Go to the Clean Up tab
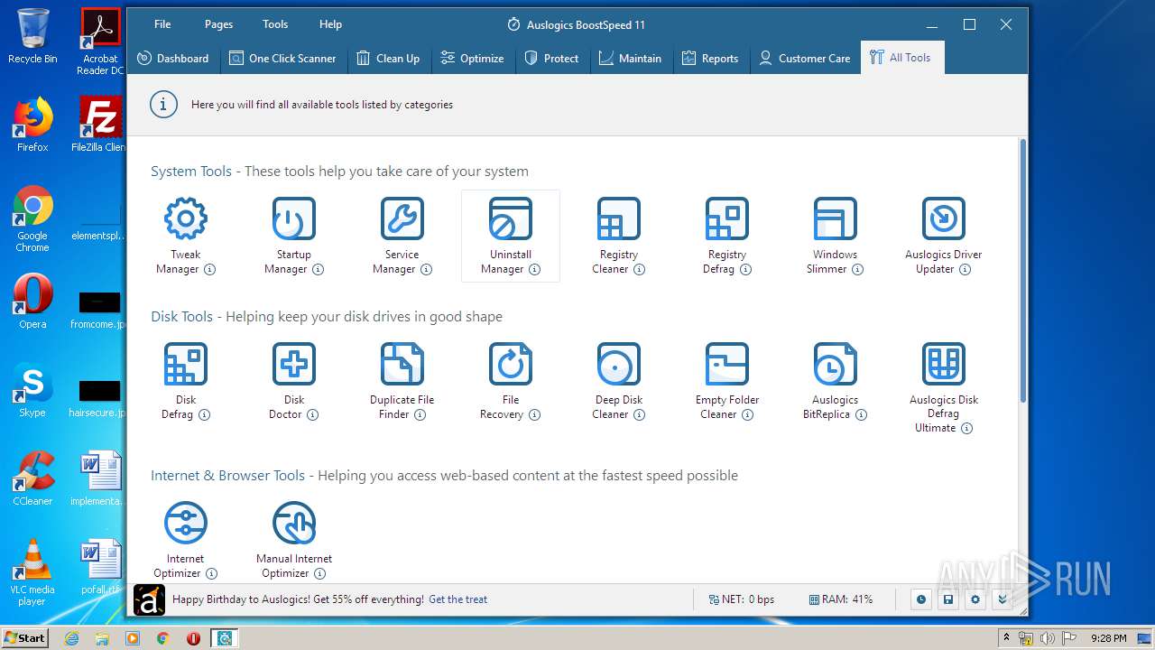Viewport: 1155px width, 650px height. point(388,58)
